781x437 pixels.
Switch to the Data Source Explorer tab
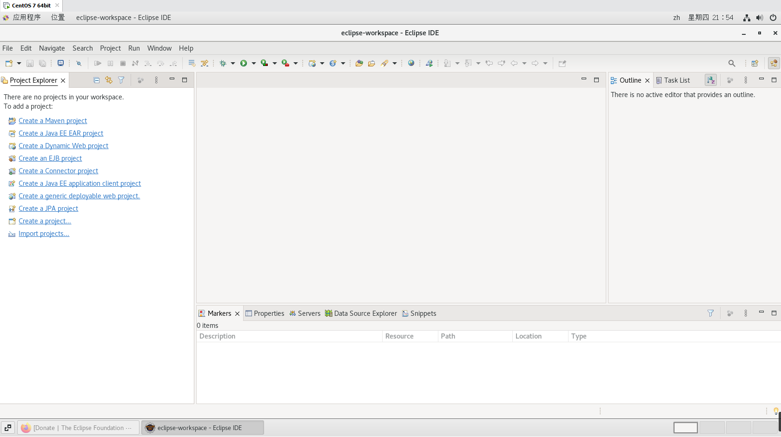click(361, 313)
